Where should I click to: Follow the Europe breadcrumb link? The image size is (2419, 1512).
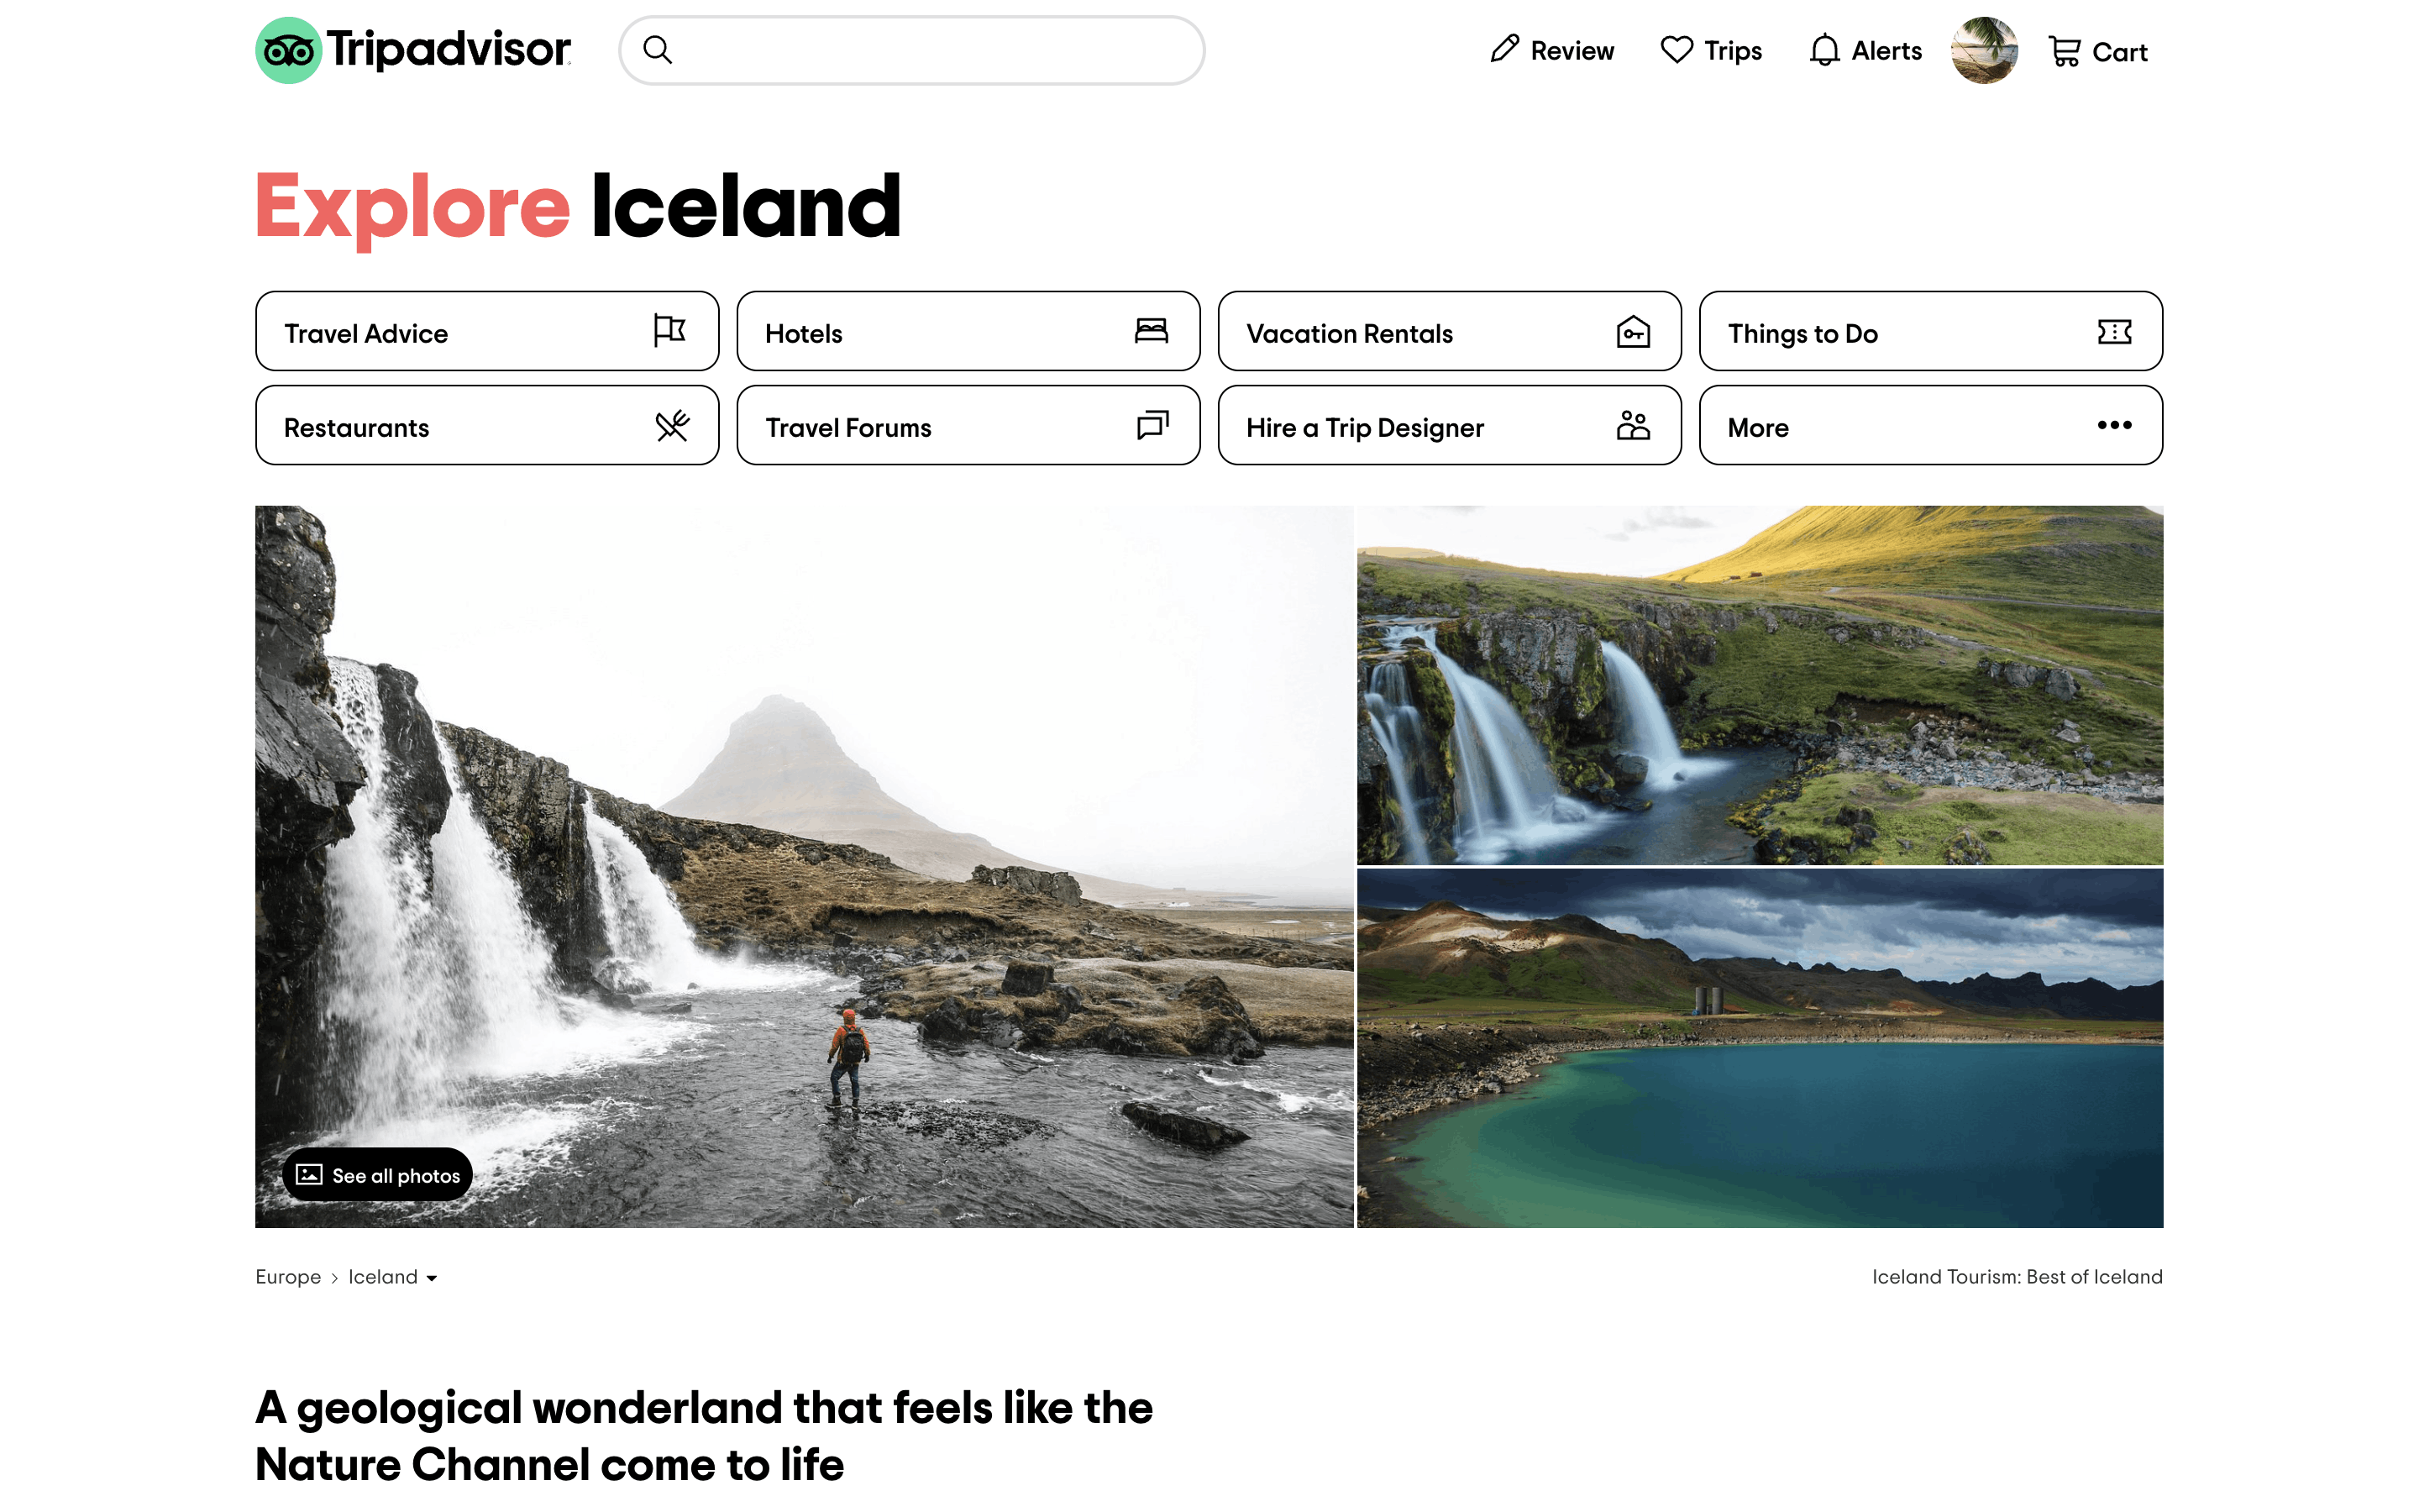coord(288,1277)
